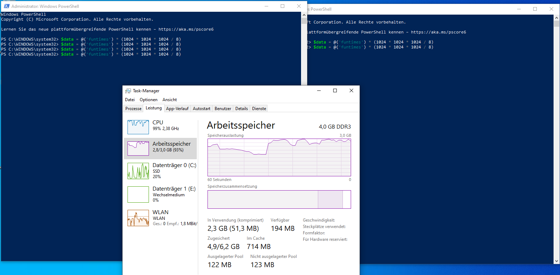This screenshot has height=275, width=560.
Task: Maximize the background PowerShell window on right
Action: 535,9
